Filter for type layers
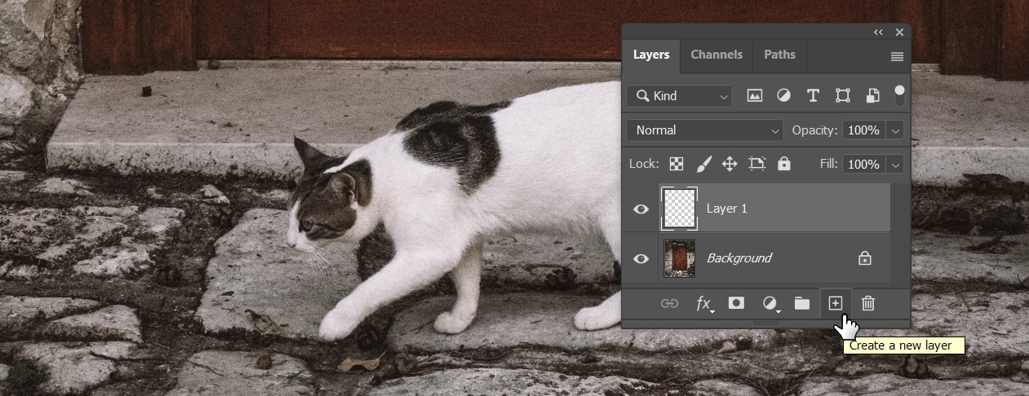Screen dimensions: 1029x396 point(813,95)
